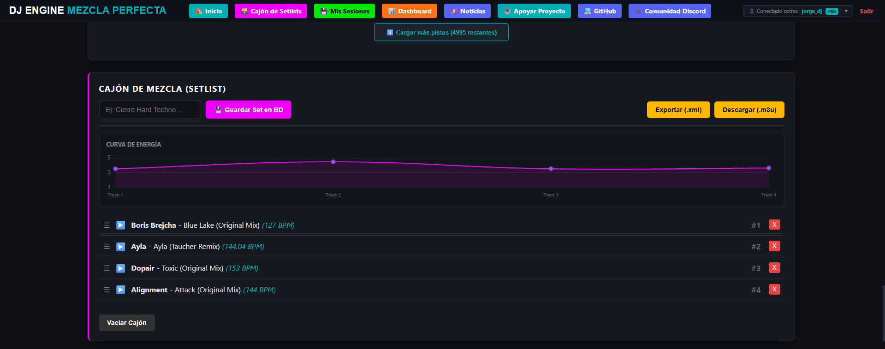The height and width of the screenshot is (349, 885).
Task: Remove track #3 Toxic from the setlist
Action: 774,267
